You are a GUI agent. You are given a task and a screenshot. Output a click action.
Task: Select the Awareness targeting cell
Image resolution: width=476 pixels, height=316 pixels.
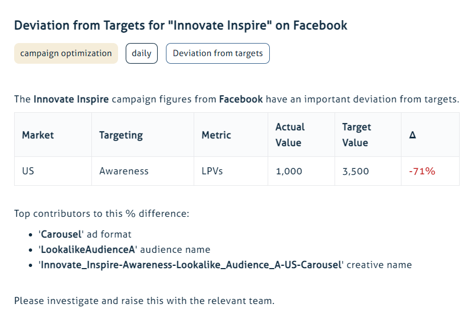point(124,171)
